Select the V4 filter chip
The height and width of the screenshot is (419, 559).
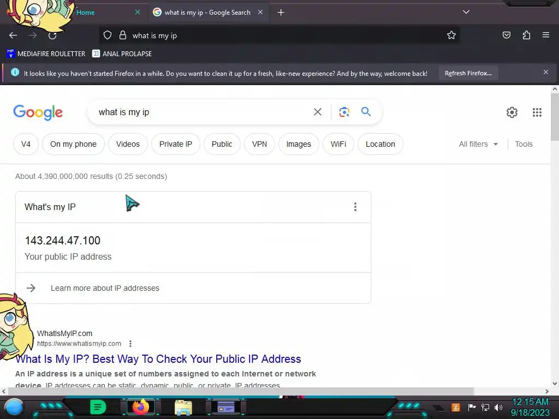pos(26,144)
